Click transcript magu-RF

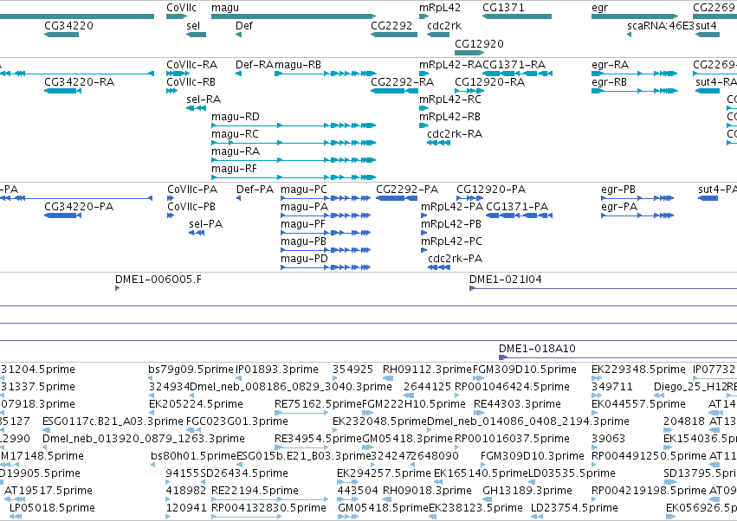coord(234,169)
